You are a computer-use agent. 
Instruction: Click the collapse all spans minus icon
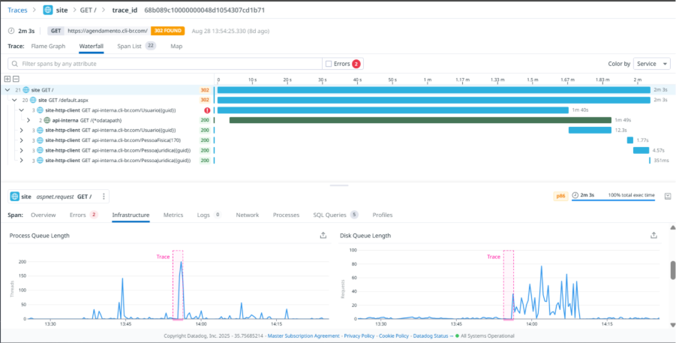(x=16, y=79)
